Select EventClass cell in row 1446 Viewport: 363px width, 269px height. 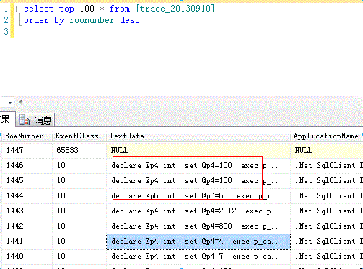79,166
